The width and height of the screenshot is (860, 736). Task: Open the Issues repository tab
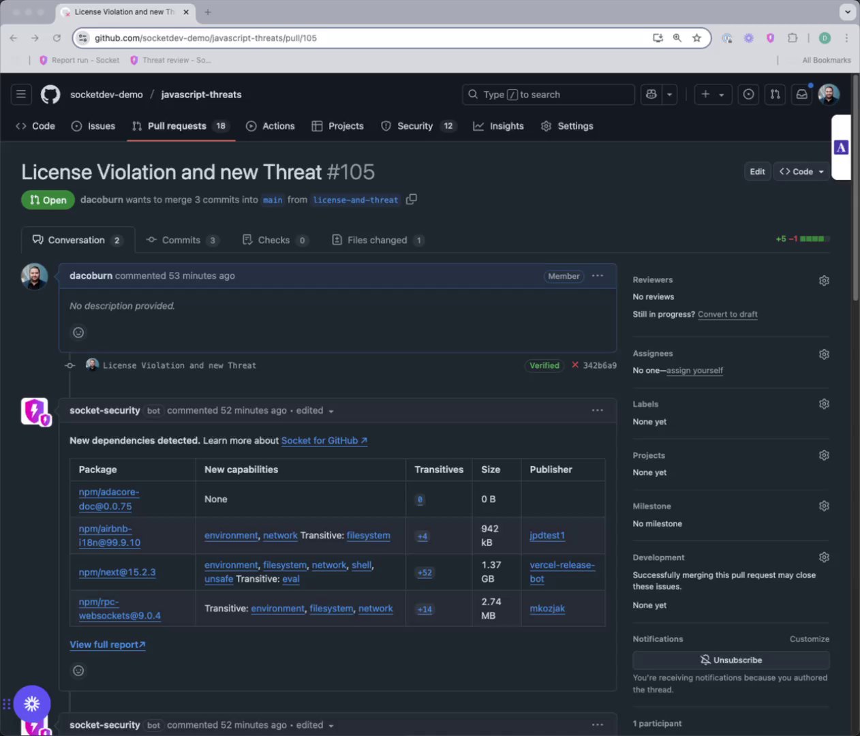pos(93,126)
